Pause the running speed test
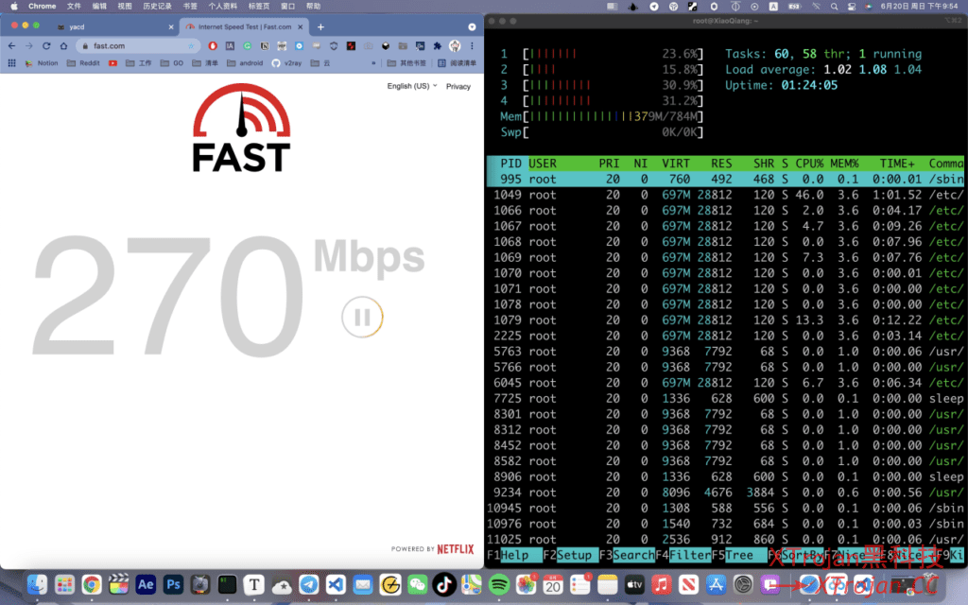This screenshot has width=968, height=605. click(362, 318)
